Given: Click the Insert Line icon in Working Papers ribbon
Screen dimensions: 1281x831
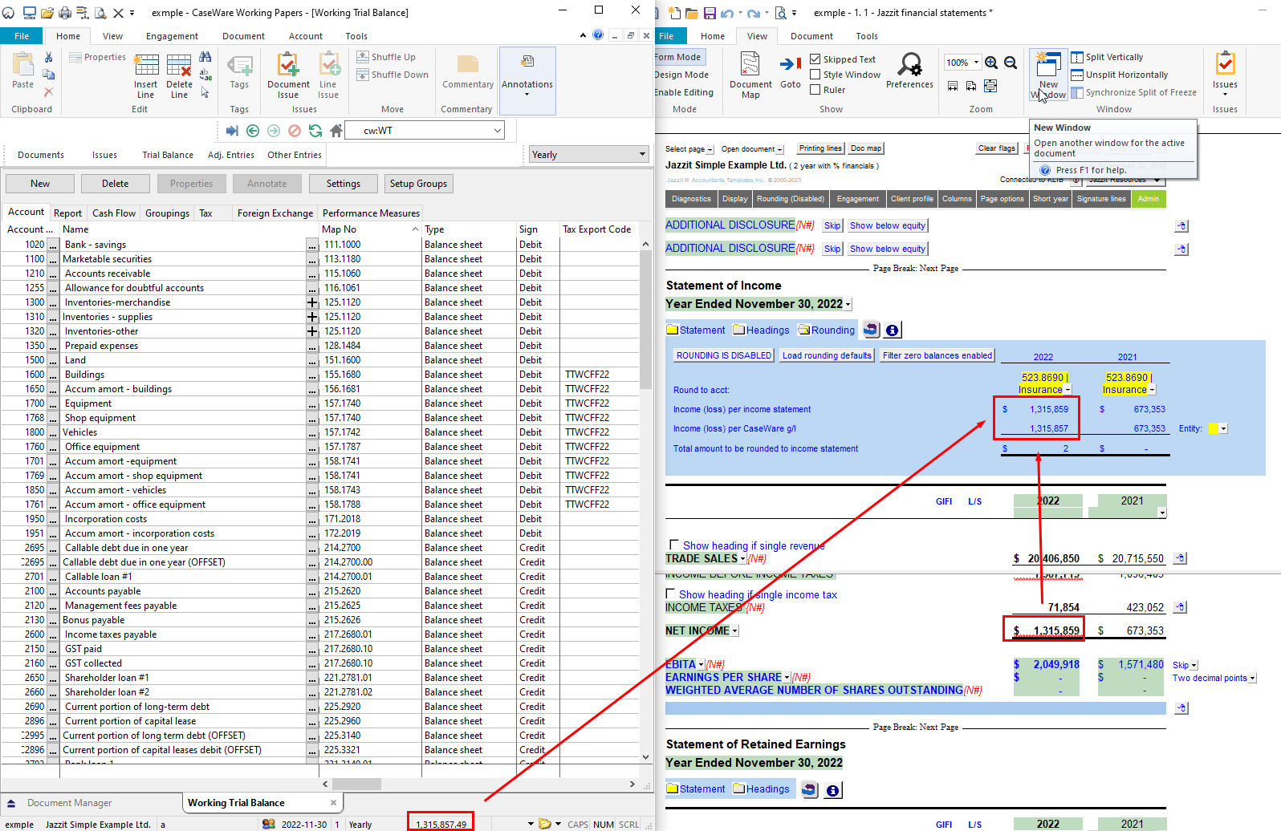Looking at the screenshot, I should point(145,75).
